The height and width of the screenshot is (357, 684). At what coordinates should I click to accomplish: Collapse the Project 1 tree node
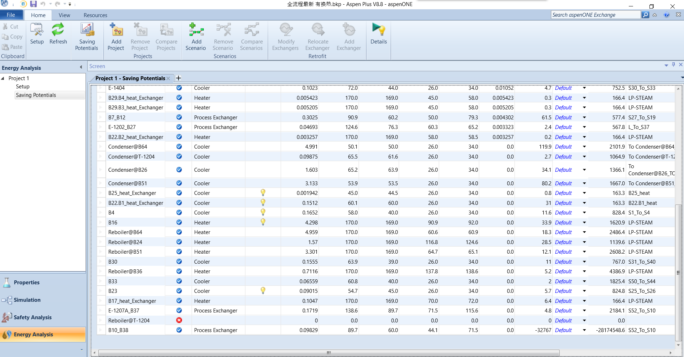pos(3,78)
